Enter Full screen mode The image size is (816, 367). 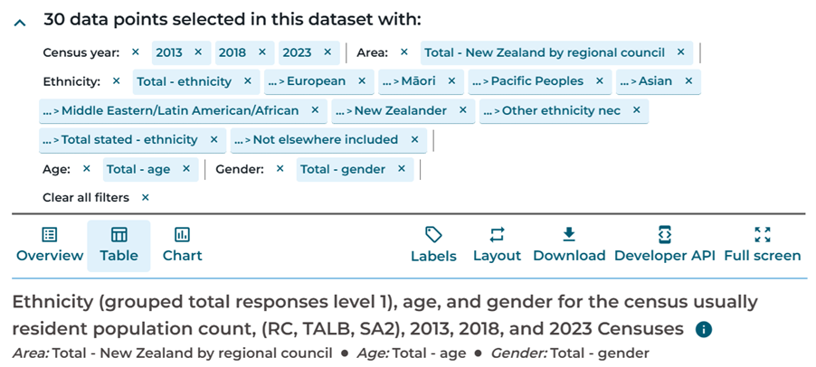762,245
